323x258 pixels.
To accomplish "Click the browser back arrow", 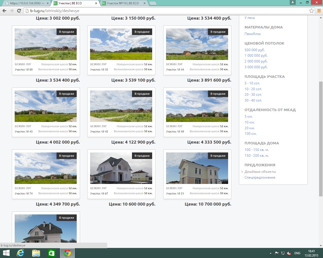I will 4,11.
